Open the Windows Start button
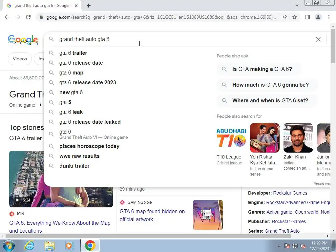The height and width of the screenshot is (252, 336). point(8,245)
